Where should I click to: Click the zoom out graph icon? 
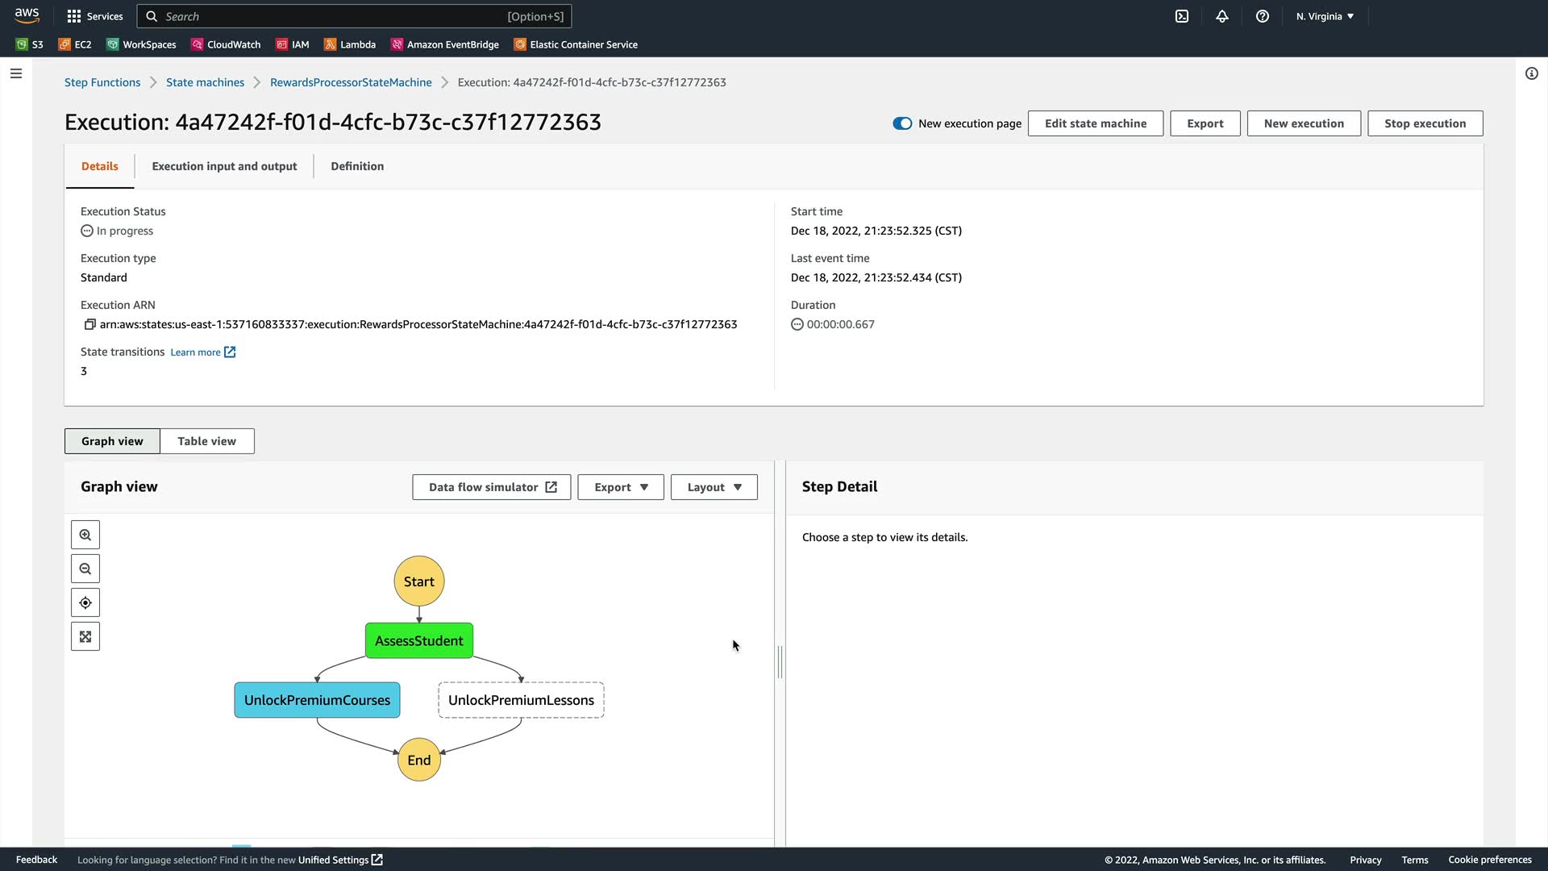pos(85,569)
